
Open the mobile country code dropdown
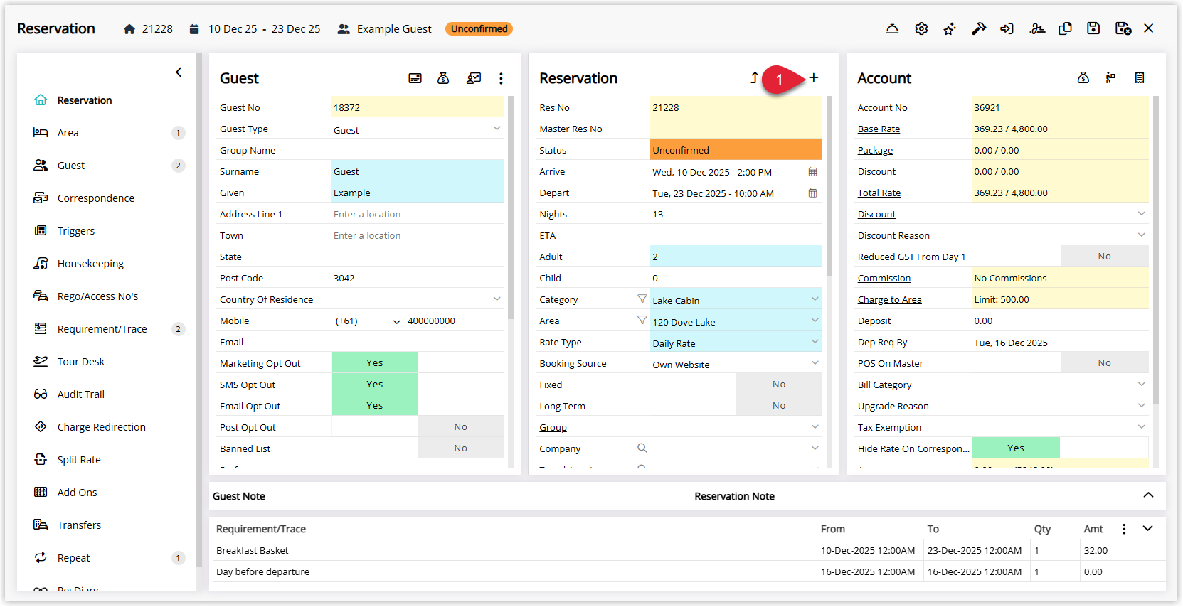point(397,321)
